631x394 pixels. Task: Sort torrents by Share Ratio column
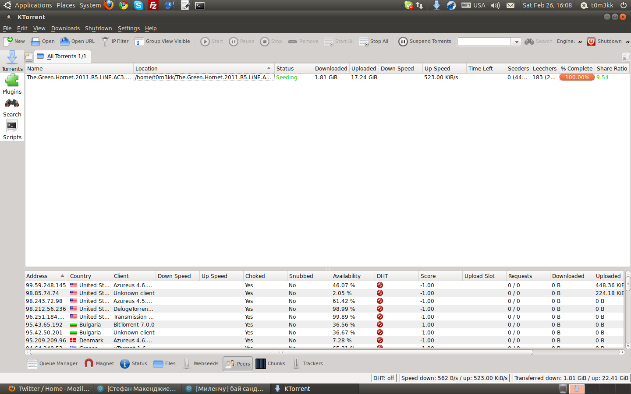point(612,69)
